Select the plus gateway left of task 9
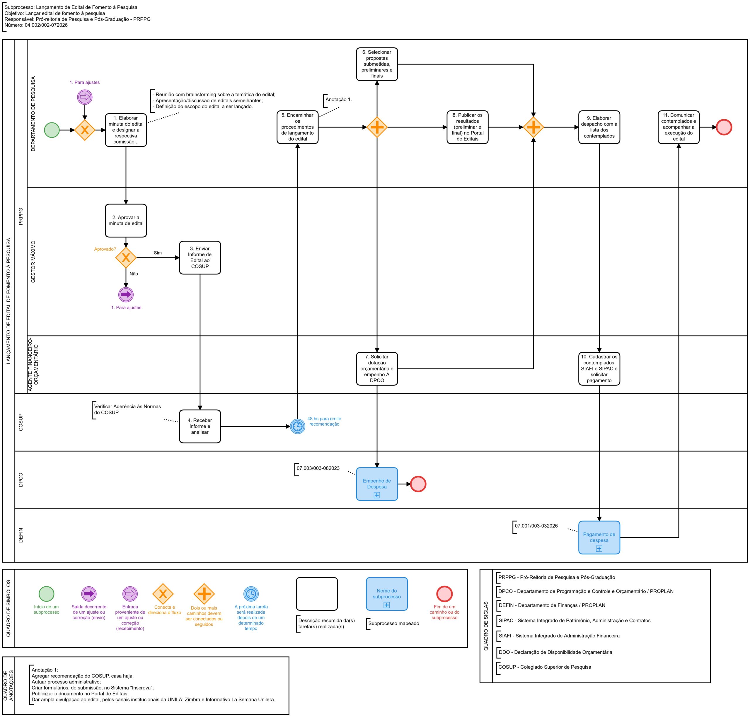 coord(533,127)
